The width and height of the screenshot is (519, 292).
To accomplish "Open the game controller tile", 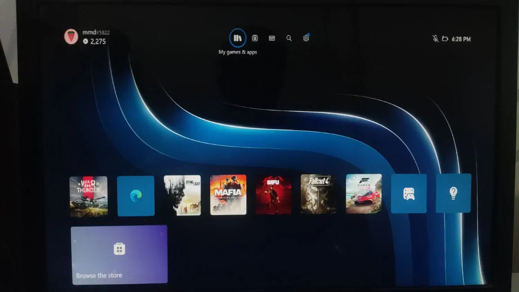I will pos(409,194).
